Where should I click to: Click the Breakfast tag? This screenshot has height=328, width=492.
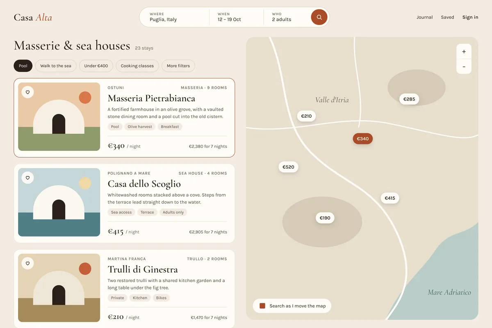(170, 127)
